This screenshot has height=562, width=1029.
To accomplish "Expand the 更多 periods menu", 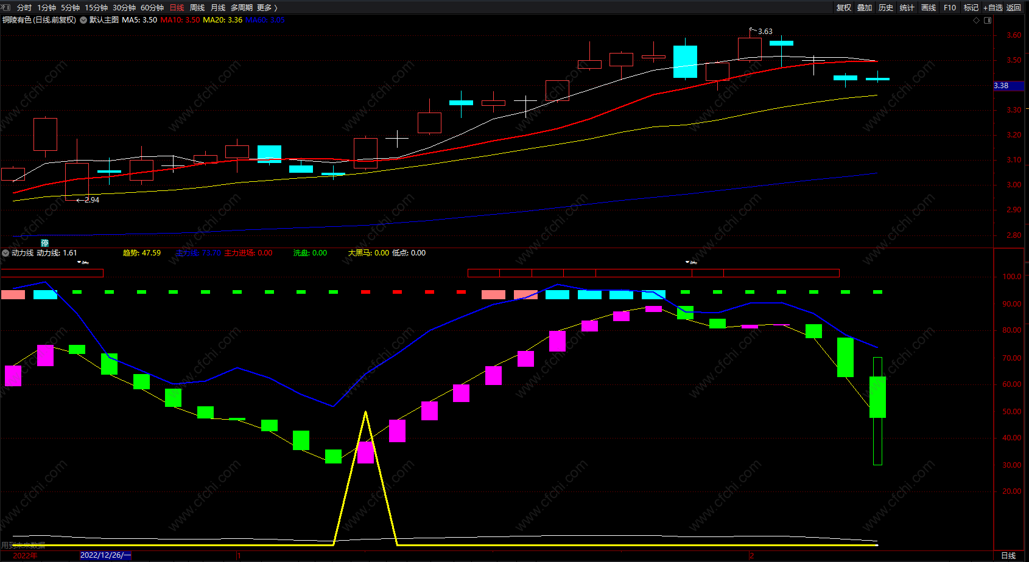I will pyautogui.click(x=267, y=8).
